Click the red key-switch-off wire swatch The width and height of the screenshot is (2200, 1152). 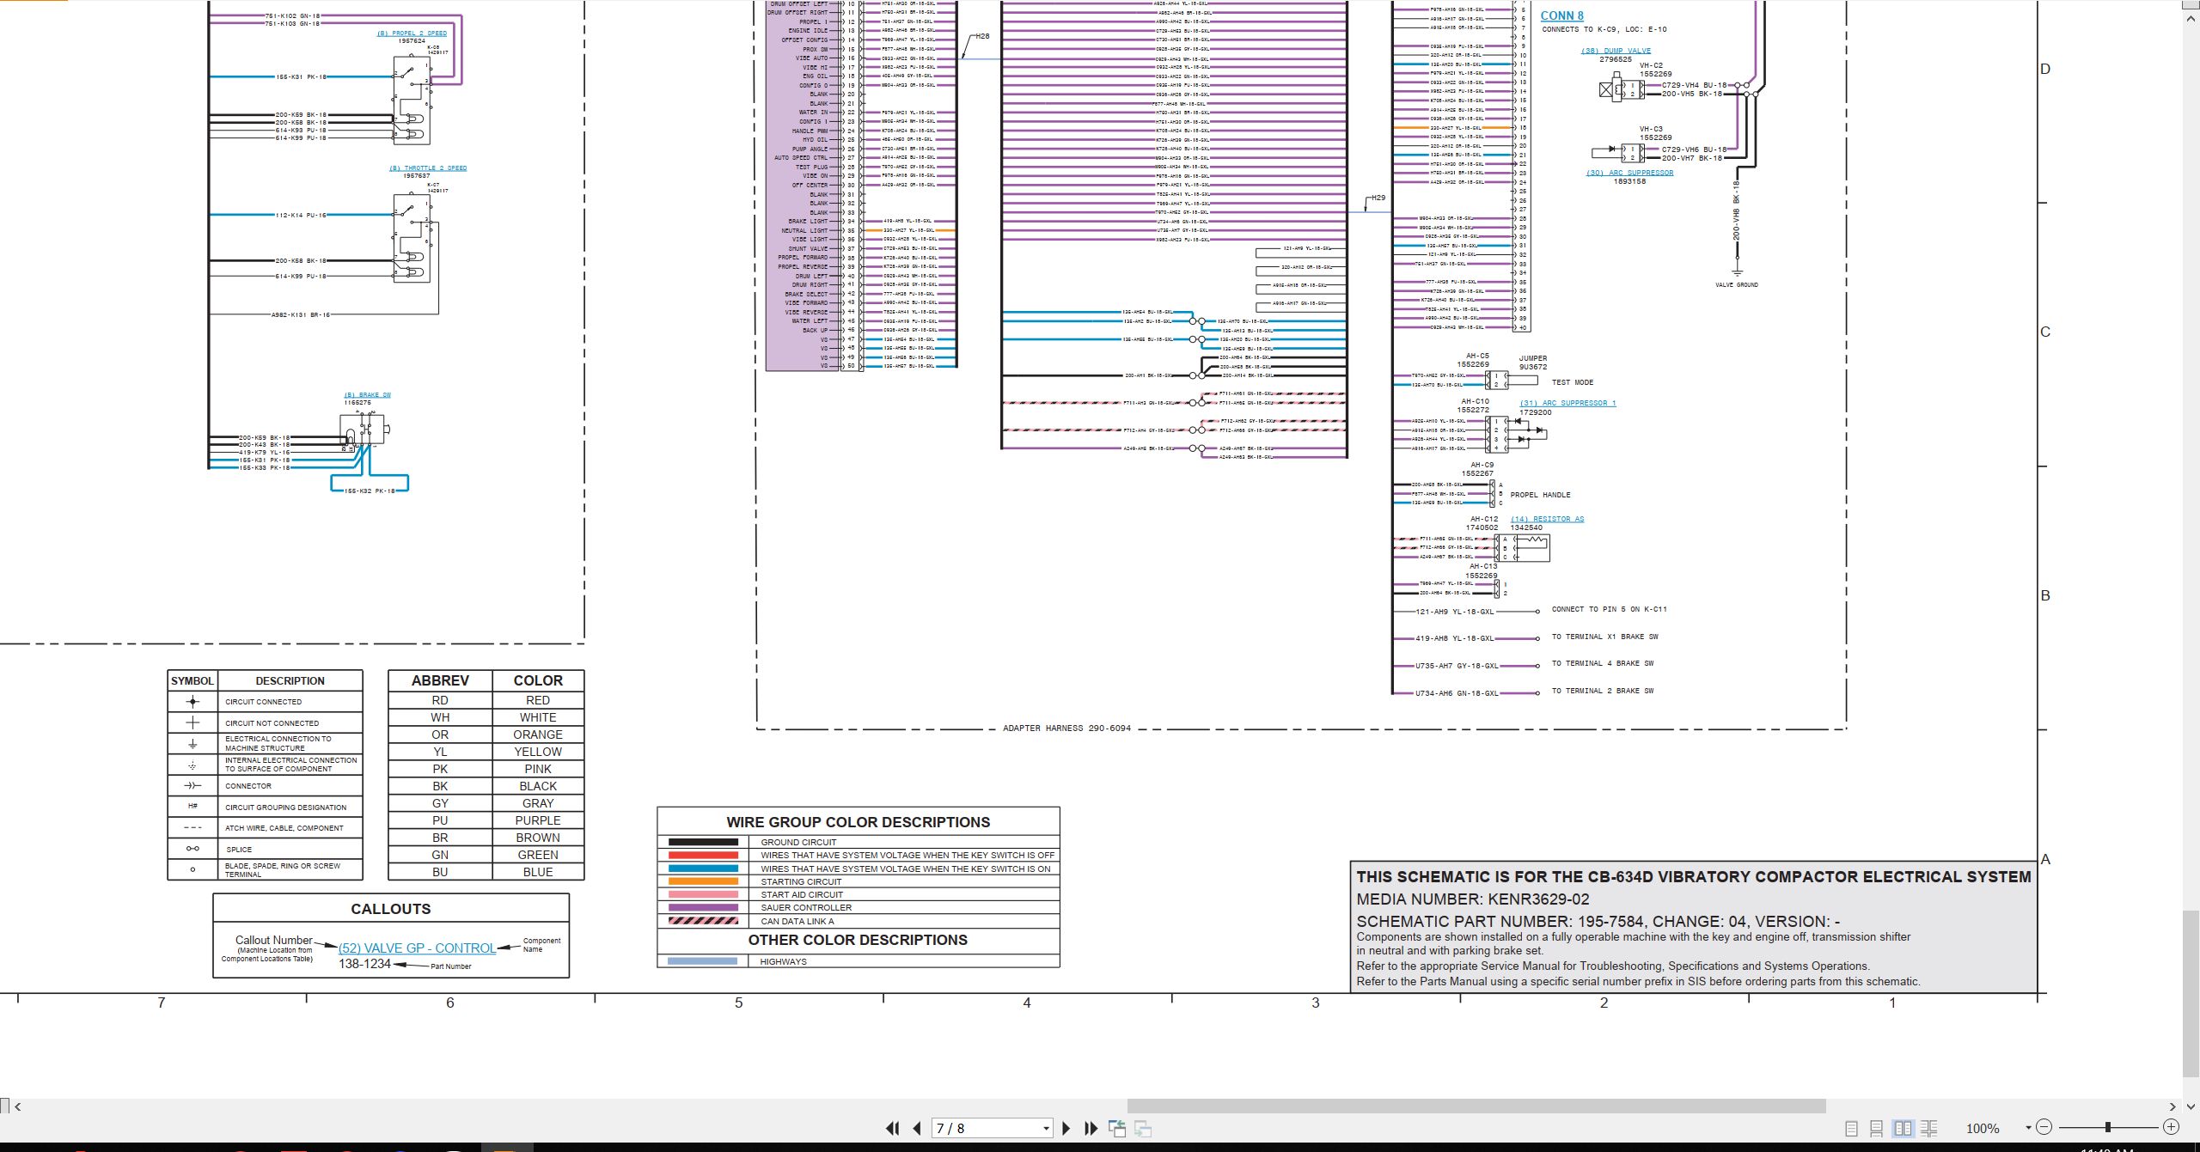pos(702,855)
